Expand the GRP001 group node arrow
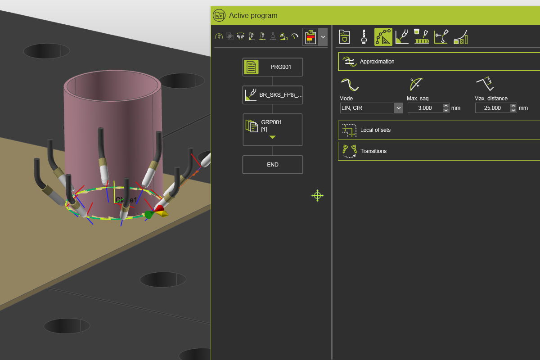This screenshot has width=540, height=360. point(272,138)
